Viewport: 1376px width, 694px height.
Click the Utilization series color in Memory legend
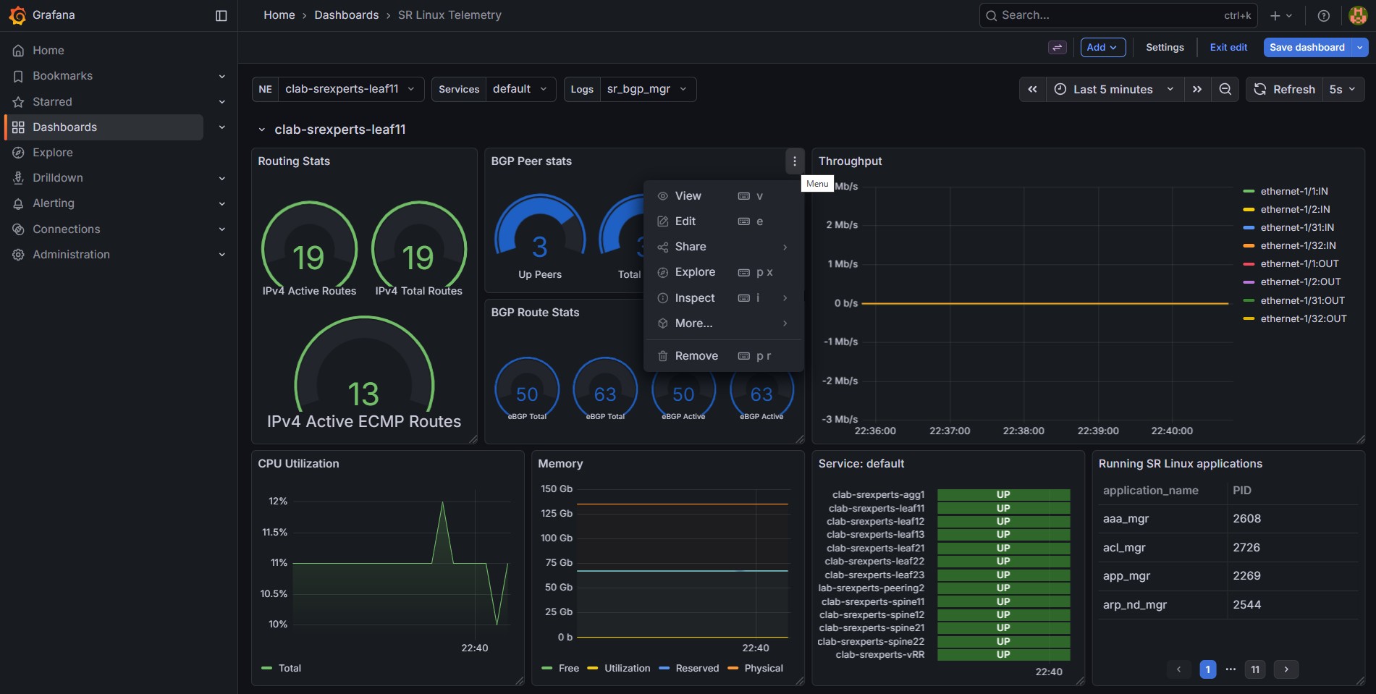[x=593, y=669]
